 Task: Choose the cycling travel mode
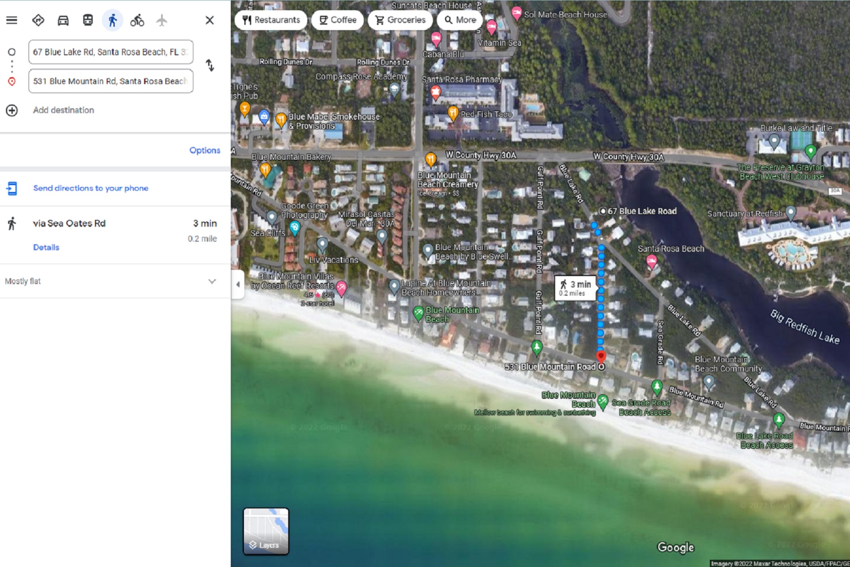(x=137, y=20)
